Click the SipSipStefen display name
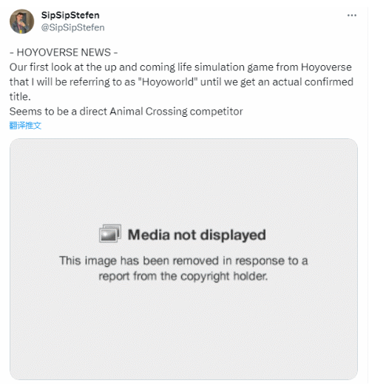Viewport: 369px width, 389px height. point(70,15)
